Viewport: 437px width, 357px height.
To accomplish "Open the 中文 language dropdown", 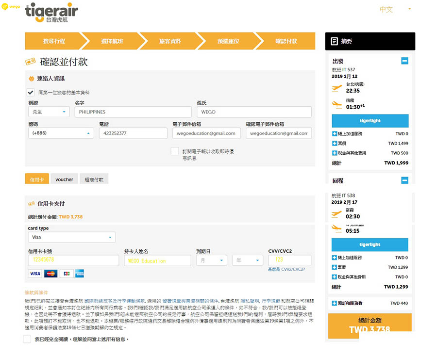I will (395, 9).
